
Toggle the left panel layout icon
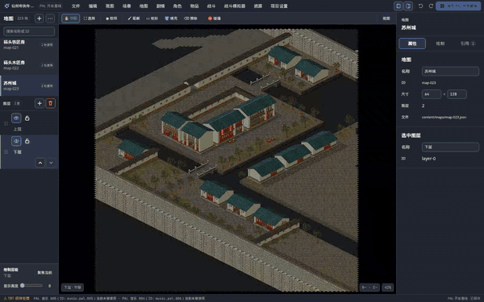pos(398,6)
